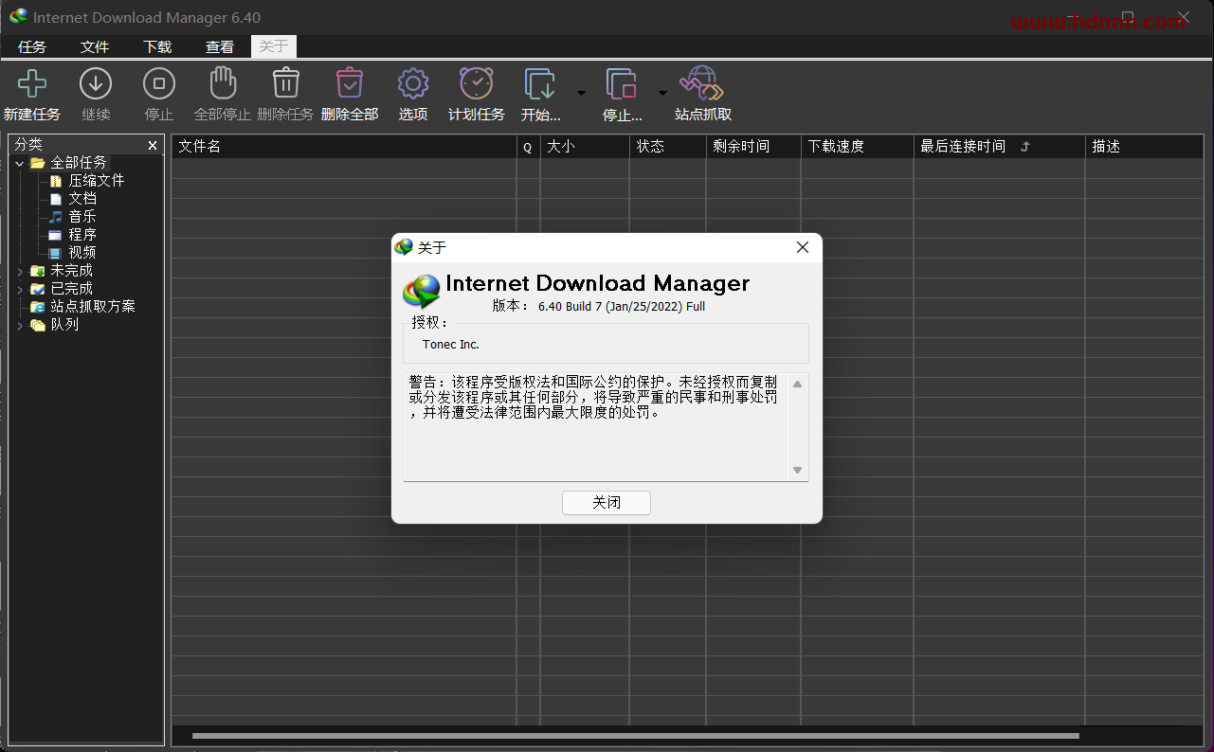Click the 停止 (stop) toolbar icon
Viewport: 1214px width, 752px height.
coord(159,83)
